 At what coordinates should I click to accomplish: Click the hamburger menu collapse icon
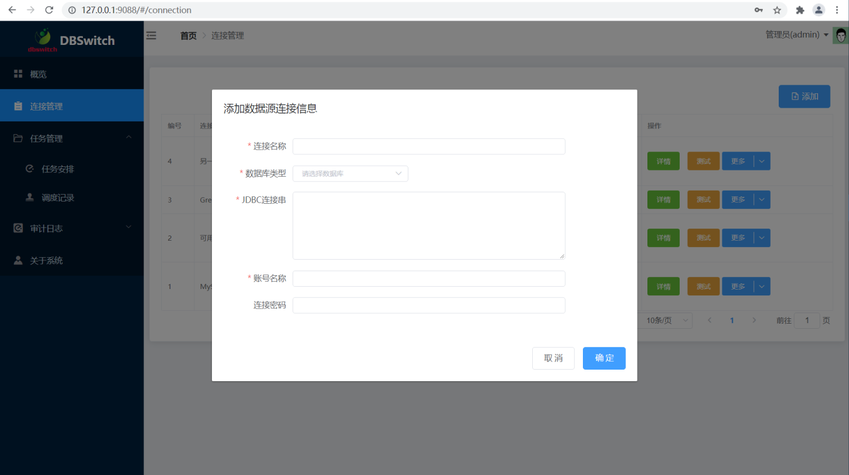point(151,36)
